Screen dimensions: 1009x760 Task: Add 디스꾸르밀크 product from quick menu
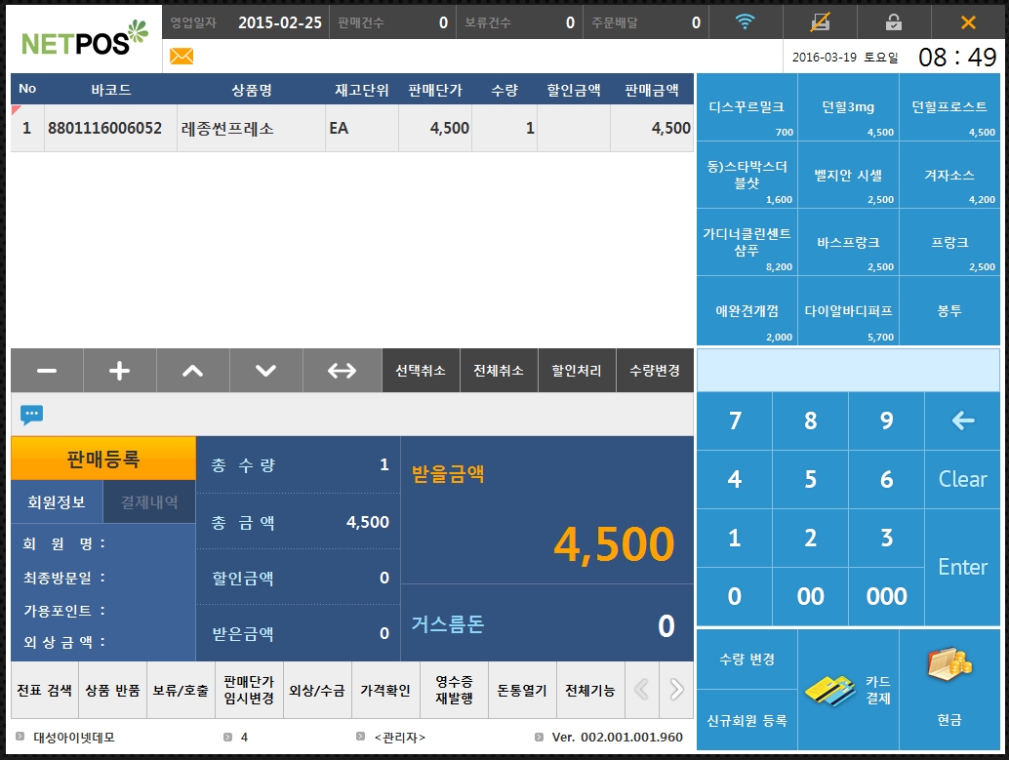[x=747, y=113]
